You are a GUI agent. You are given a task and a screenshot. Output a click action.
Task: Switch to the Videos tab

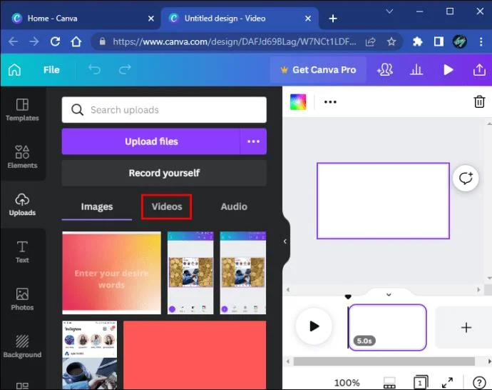pyautogui.click(x=167, y=206)
